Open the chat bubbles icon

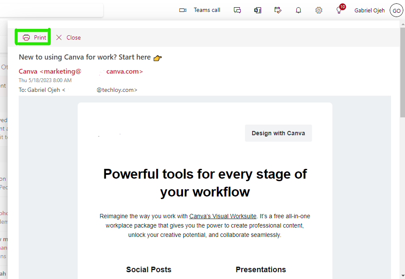coord(237,10)
